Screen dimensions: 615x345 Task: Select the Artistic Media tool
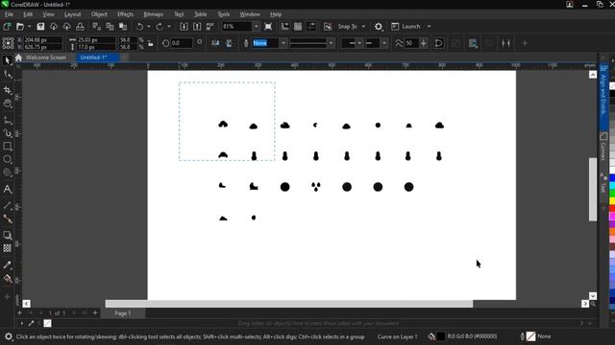click(7, 134)
